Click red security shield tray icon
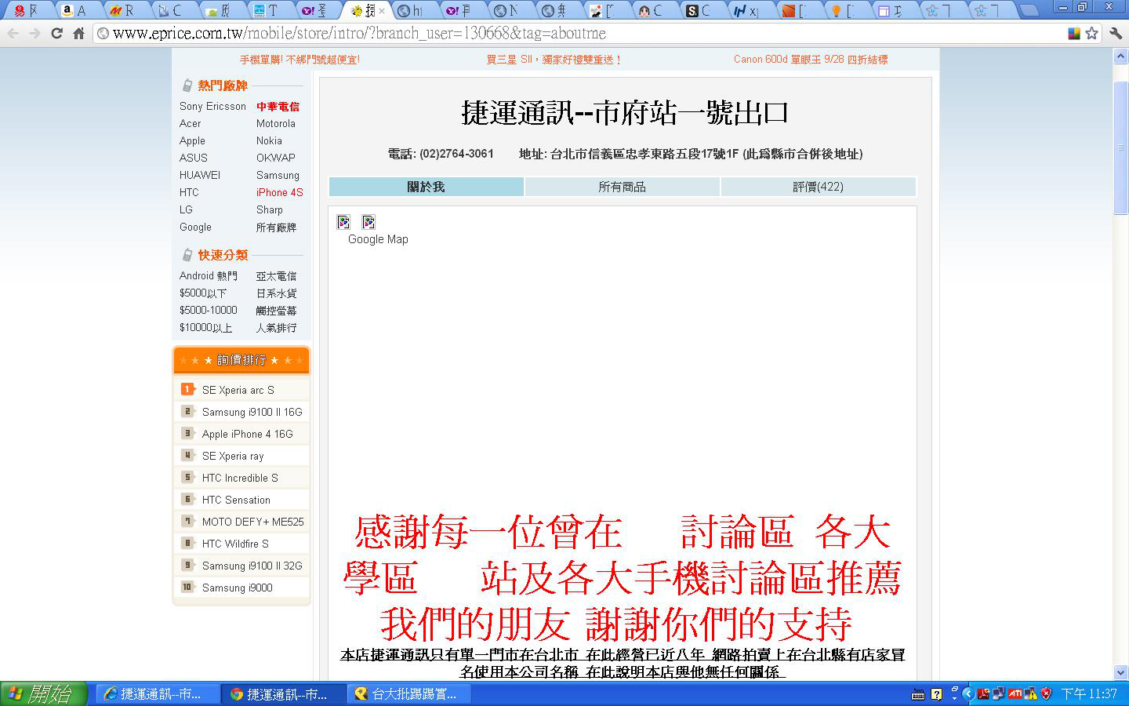 pos(1046,693)
